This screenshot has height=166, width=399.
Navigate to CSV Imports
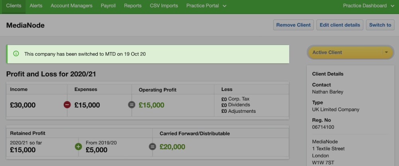point(164,6)
